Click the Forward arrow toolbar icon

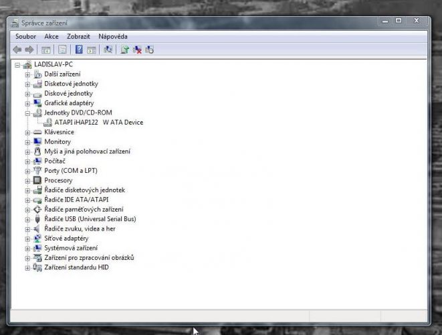click(29, 50)
